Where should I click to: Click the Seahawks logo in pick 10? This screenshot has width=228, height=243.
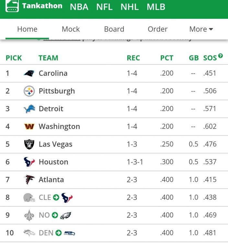click(x=70, y=233)
